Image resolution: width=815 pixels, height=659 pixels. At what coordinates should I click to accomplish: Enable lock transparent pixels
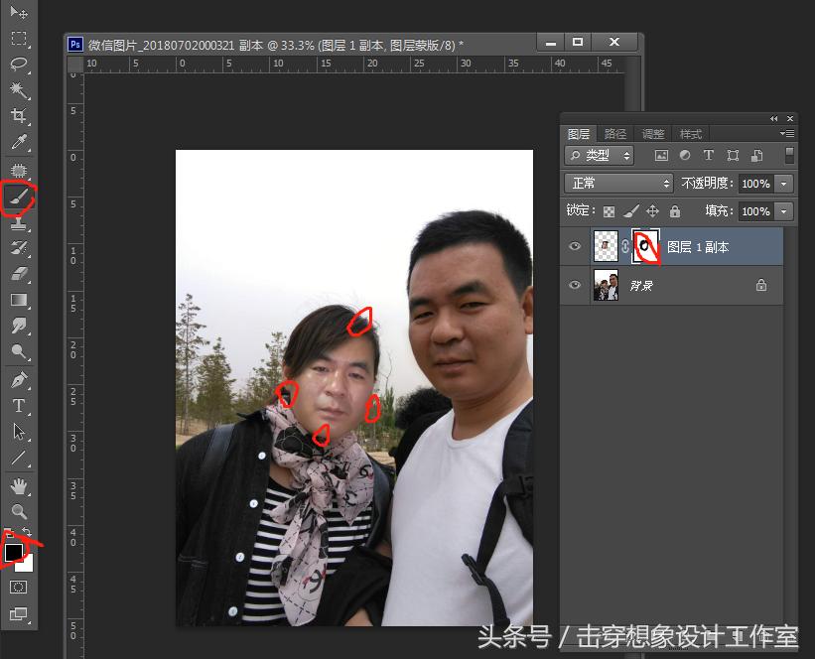[x=609, y=210]
